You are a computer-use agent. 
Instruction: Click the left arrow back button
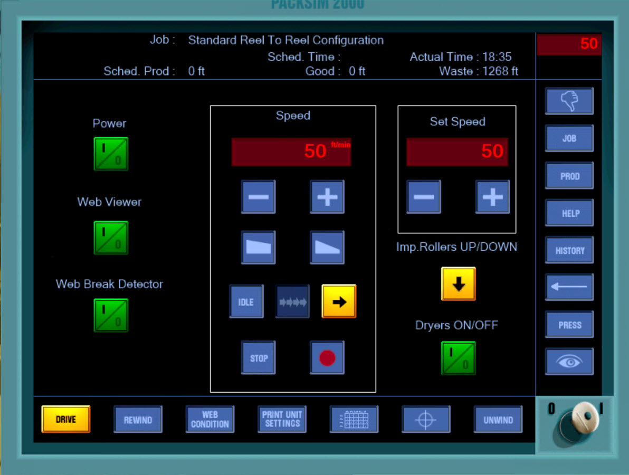[569, 287]
